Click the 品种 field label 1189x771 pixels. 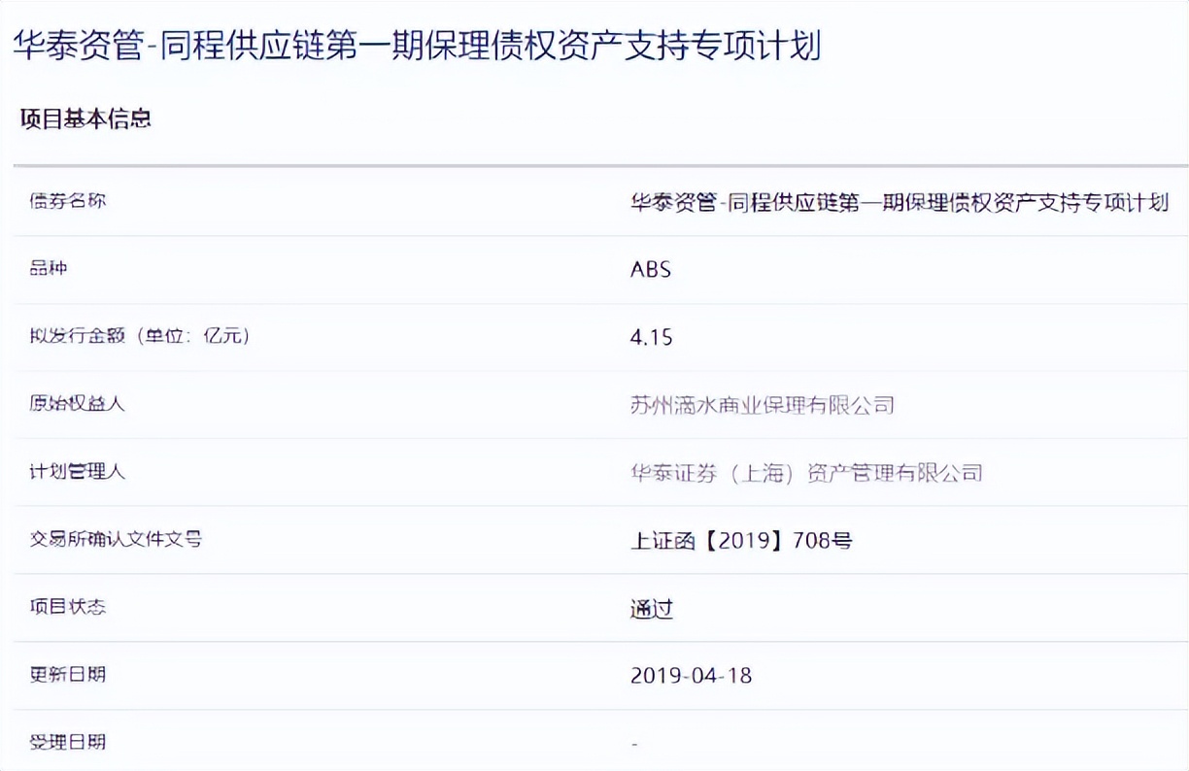(x=48, y=268)
